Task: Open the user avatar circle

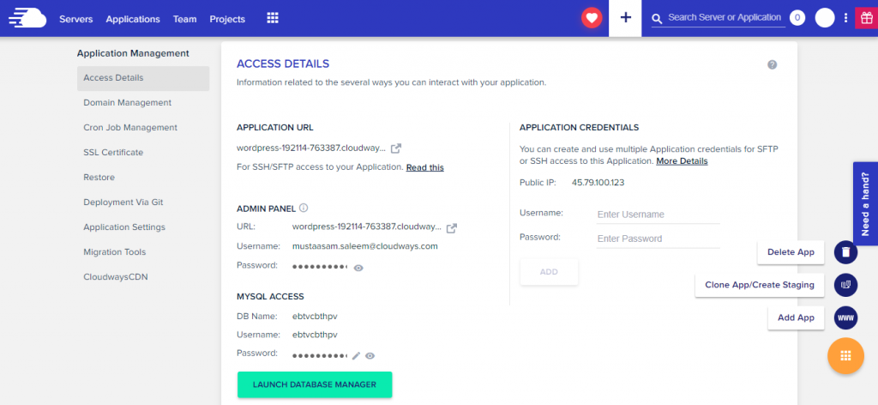Action: [825, 18]
